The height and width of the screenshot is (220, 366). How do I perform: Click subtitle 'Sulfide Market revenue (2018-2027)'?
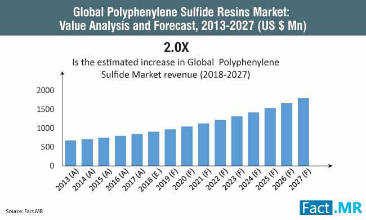coord(176,74)
